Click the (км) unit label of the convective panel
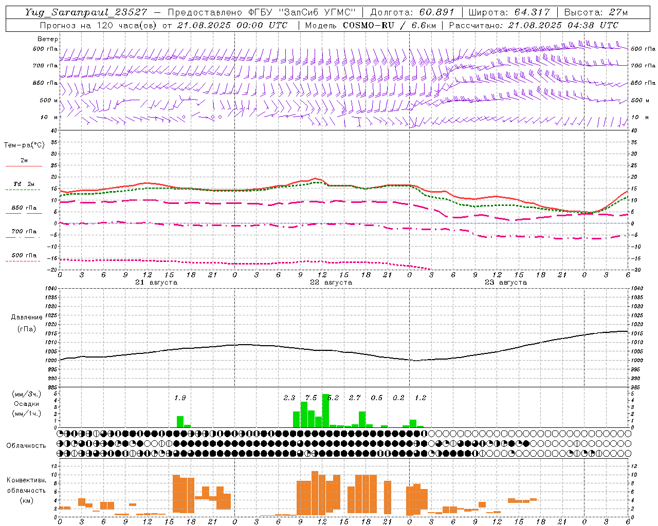Image resolution: width=658 pixels, height=526 pixels. [26, 500]
